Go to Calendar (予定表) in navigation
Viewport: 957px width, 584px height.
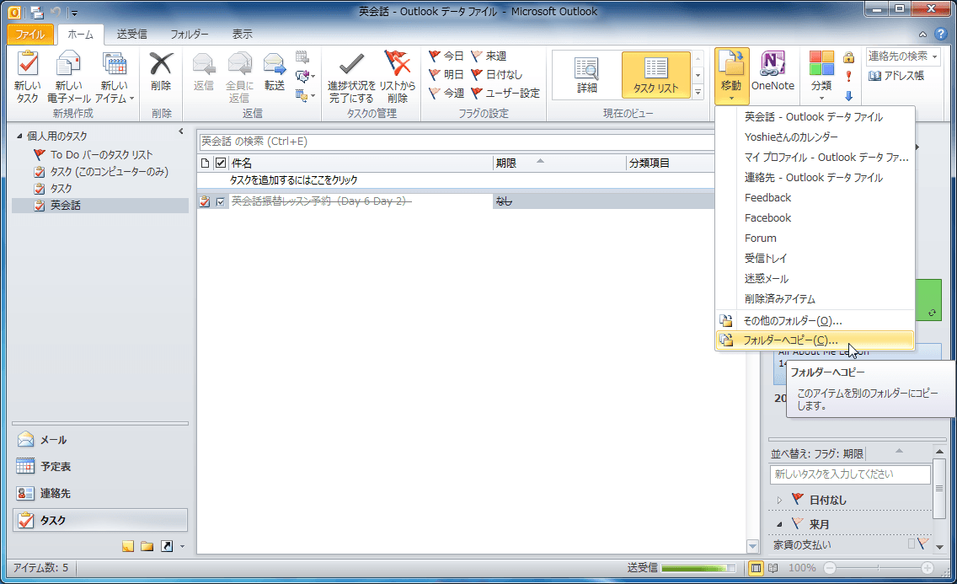[x=100, y=467]
